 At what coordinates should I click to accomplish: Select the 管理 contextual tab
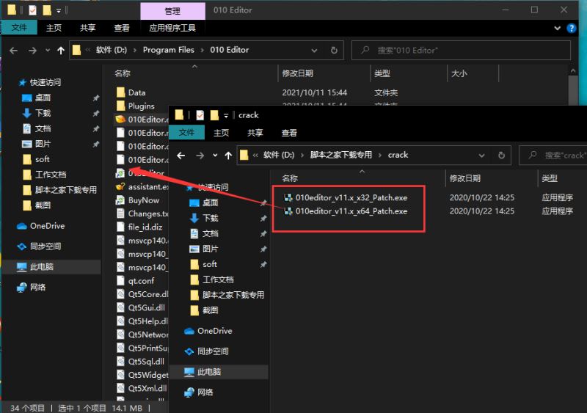(172, 11)
